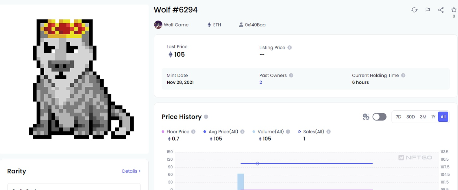The width and height of the screenshot is (458, 190).
Task: Click the Floor Price info icon
Action: click(x=193, y=132)
